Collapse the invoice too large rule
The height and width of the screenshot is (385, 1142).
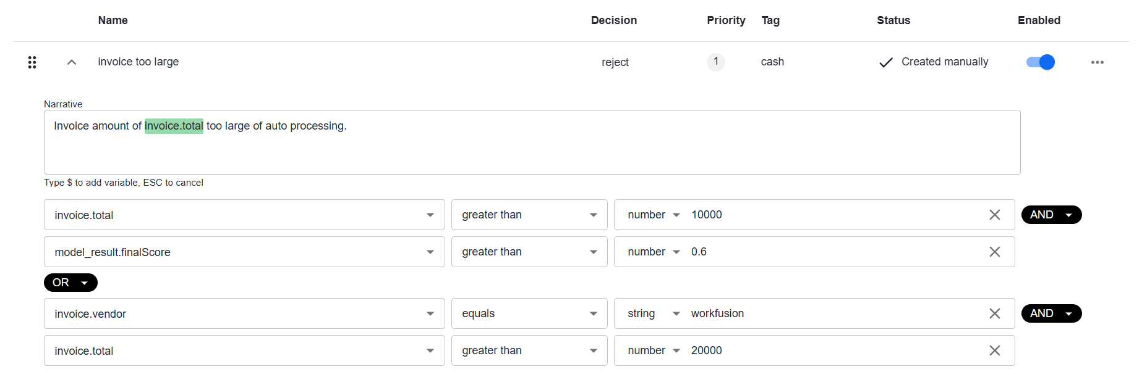coord(72,62)
